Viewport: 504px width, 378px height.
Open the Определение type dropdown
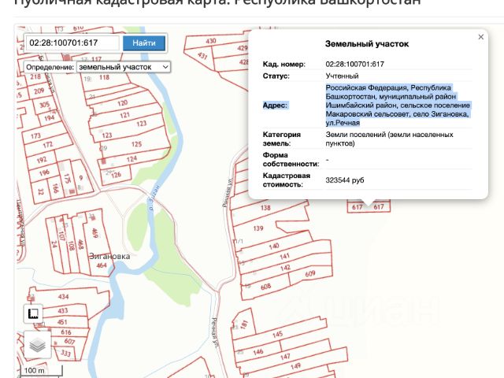point(124,67)
